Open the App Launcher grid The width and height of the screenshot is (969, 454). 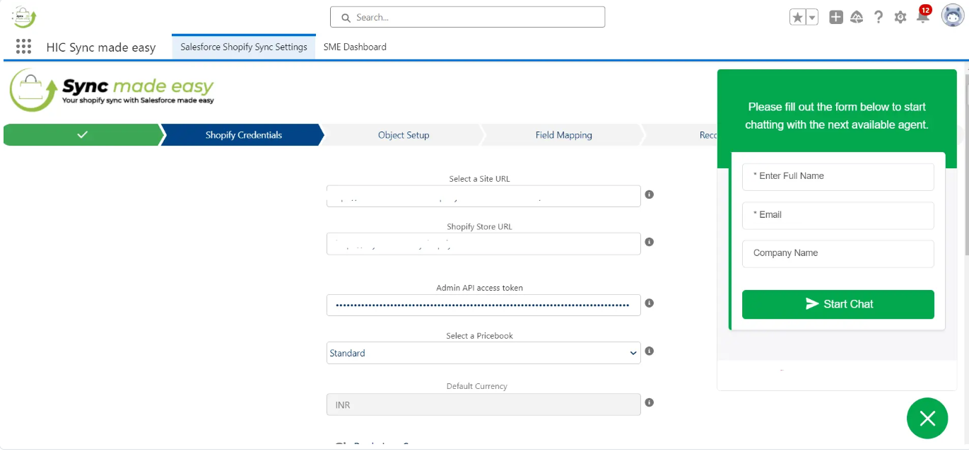coord(23,47)
